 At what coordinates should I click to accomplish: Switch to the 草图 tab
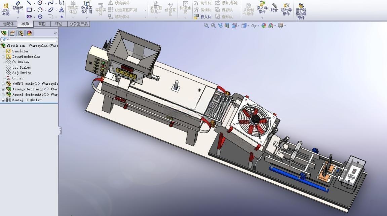pos(42,24)
